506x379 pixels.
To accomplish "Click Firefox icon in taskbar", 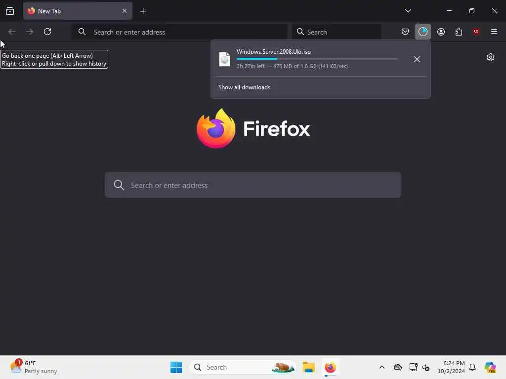I will point(330,367).
